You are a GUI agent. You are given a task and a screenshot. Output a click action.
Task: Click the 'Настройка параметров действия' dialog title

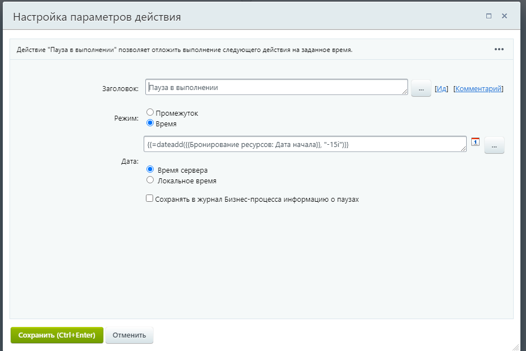click(97, 17)
